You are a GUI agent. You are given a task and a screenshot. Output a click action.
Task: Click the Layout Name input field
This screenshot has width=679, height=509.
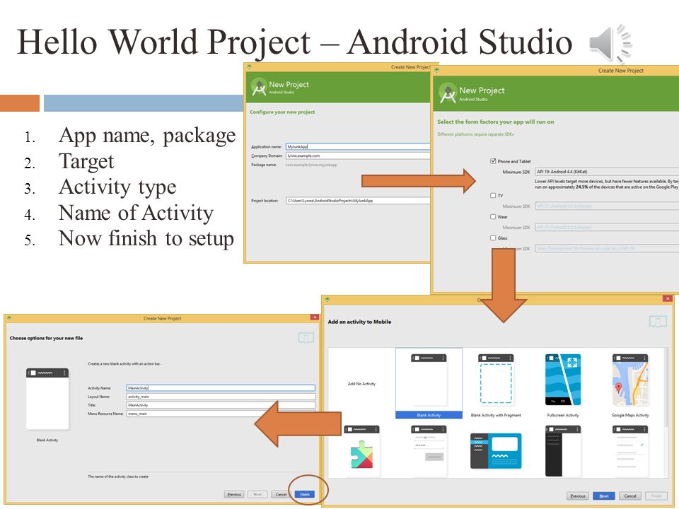click(x=221, y=397)
